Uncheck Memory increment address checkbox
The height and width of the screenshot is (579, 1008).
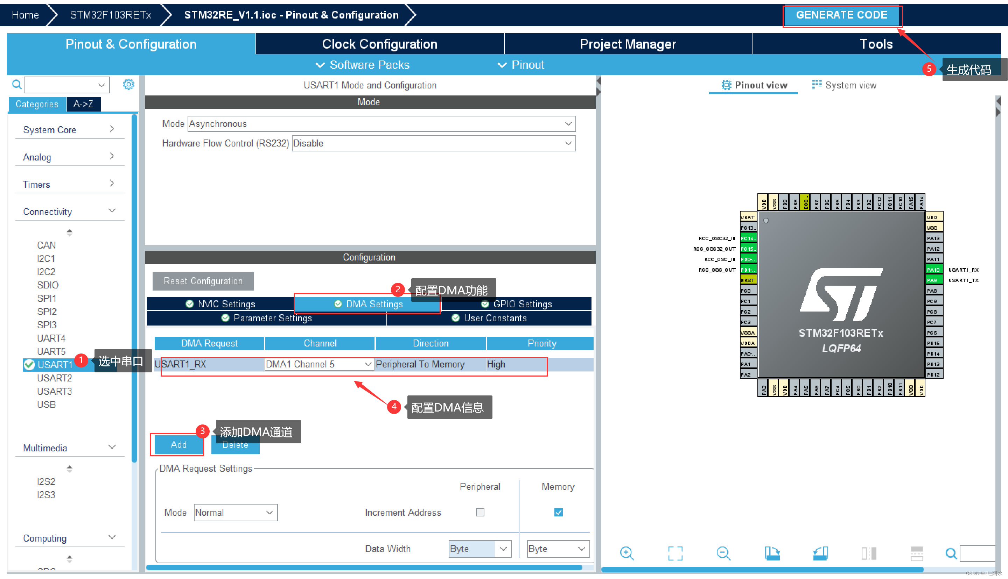coord(558,512)
